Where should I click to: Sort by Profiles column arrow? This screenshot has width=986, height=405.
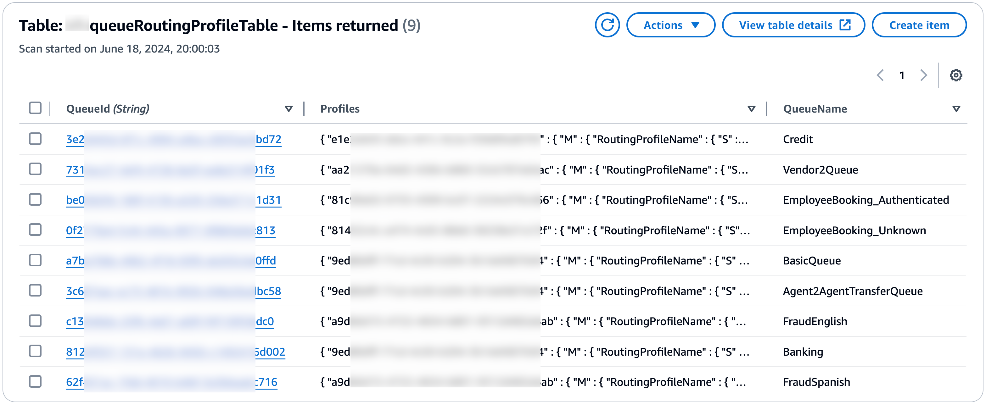coord(751,109)
